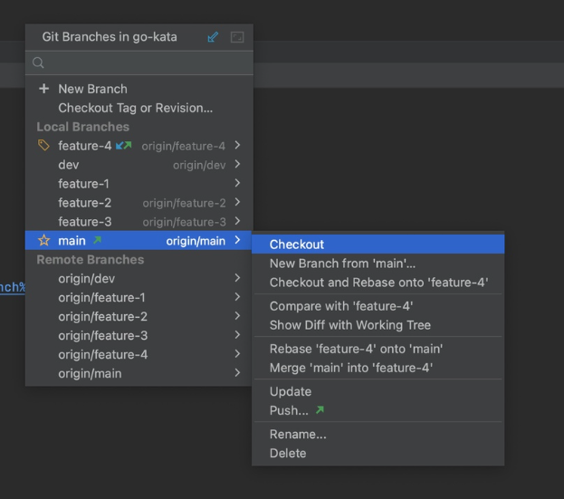This screenshot has height=499, width=564.
Task: Click the plus icon beside New Branch
Action: tap(43, 89)
